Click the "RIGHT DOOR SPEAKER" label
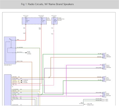The width and height of the screenshot is (119, 109). coord(108,94)
